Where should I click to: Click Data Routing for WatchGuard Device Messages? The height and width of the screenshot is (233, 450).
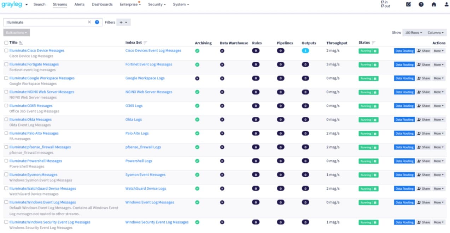(x=404, y=189)
